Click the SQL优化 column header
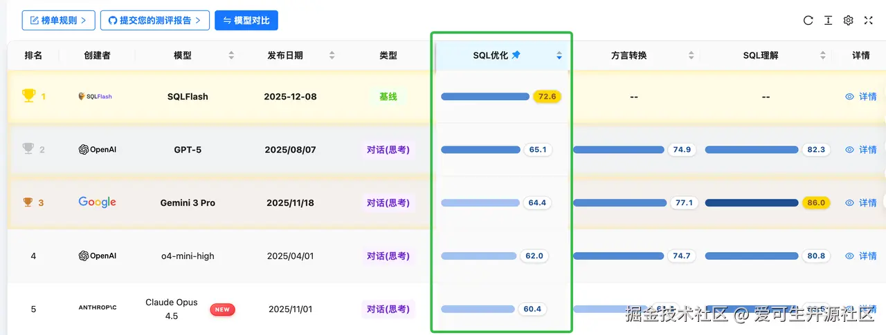Image resolution: width=886 pixels, height=335 pixels. (x=491, y=55)
